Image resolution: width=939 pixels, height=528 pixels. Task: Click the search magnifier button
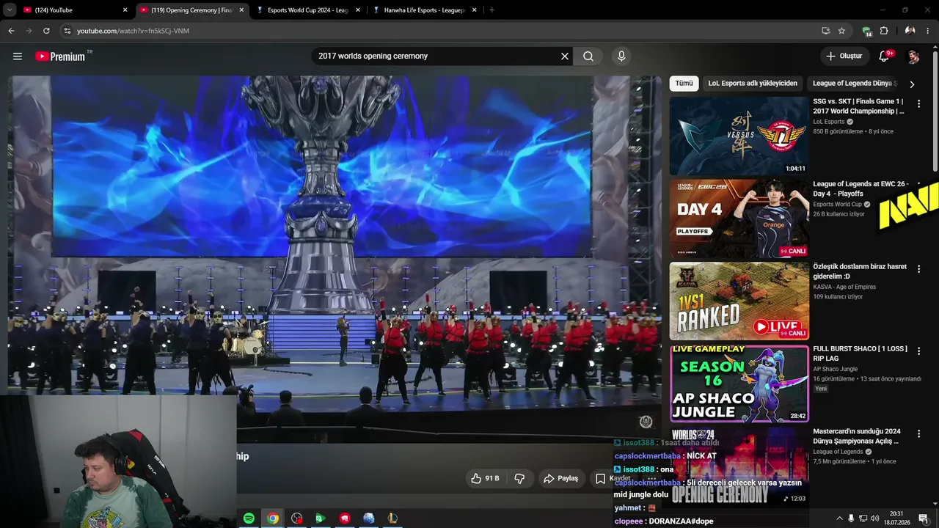[588, 56]
